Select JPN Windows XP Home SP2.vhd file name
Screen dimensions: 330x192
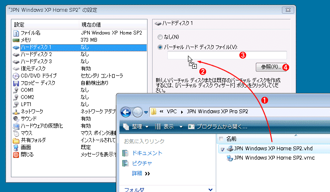click(x=274, y=149)
